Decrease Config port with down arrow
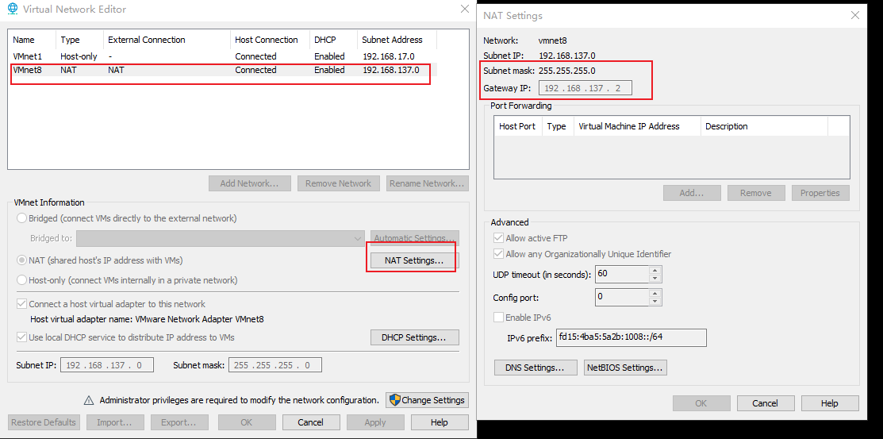Screen dimensions: 883x439 point(655,302)
